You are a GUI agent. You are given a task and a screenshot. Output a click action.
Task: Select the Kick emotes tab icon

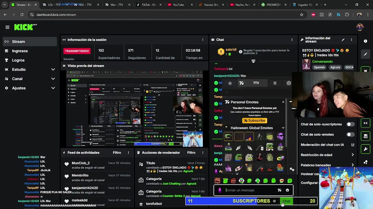[x=275, y=83]
